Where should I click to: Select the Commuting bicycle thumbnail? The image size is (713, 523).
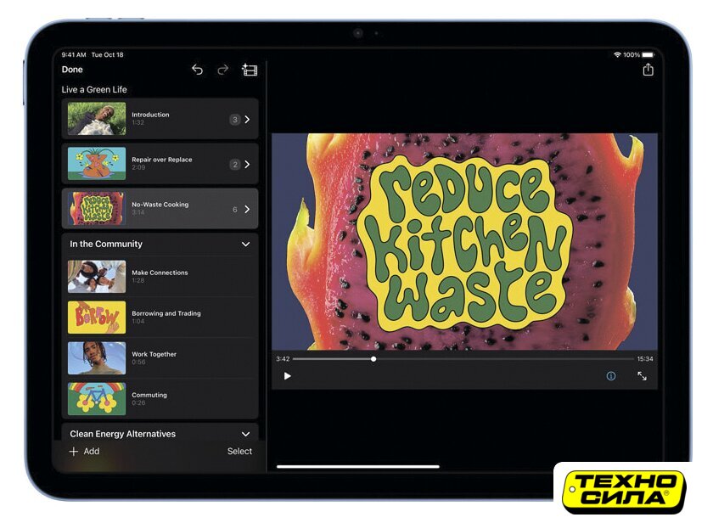[x=97, y=398]
